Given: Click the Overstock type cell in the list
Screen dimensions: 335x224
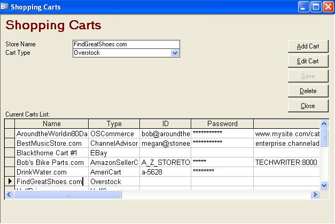Looking at the screenshot, I should 114,181.
